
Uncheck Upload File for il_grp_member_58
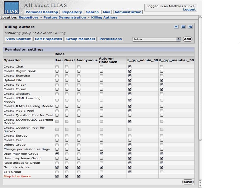click(162, 80)
